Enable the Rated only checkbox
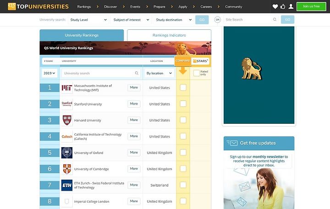330x209 pixels. coord(196,73)
